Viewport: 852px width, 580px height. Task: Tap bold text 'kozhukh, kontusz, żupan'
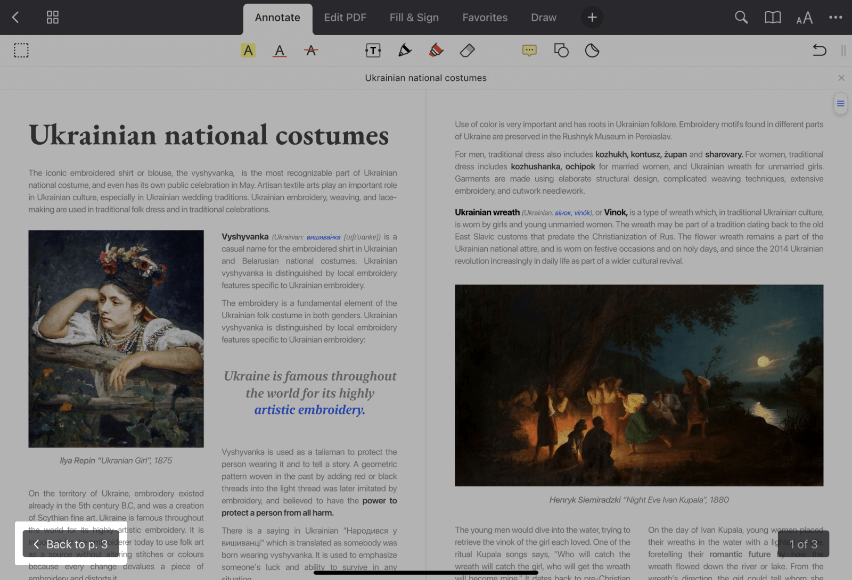641,154
